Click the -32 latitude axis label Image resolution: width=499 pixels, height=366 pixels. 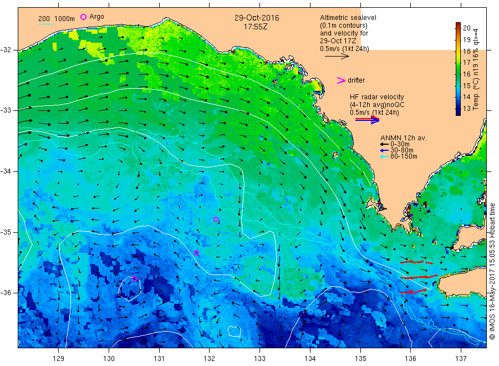[6, 50]
